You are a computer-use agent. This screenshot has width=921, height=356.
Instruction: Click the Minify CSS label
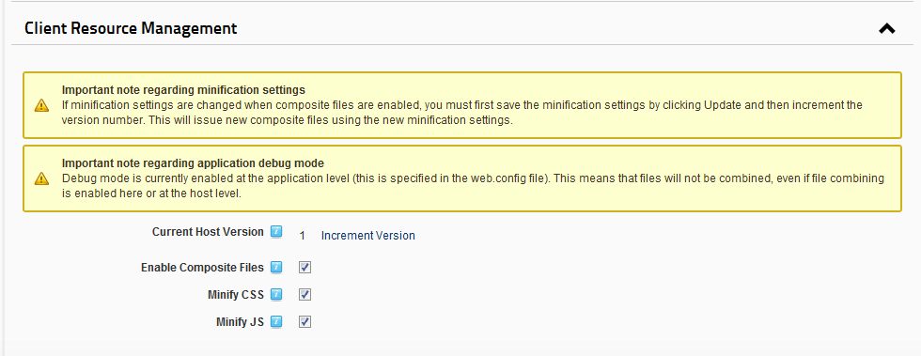[236, 294]
